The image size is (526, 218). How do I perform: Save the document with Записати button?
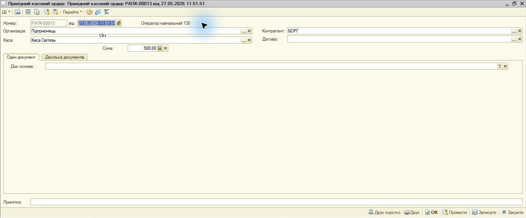pos(484,212)
